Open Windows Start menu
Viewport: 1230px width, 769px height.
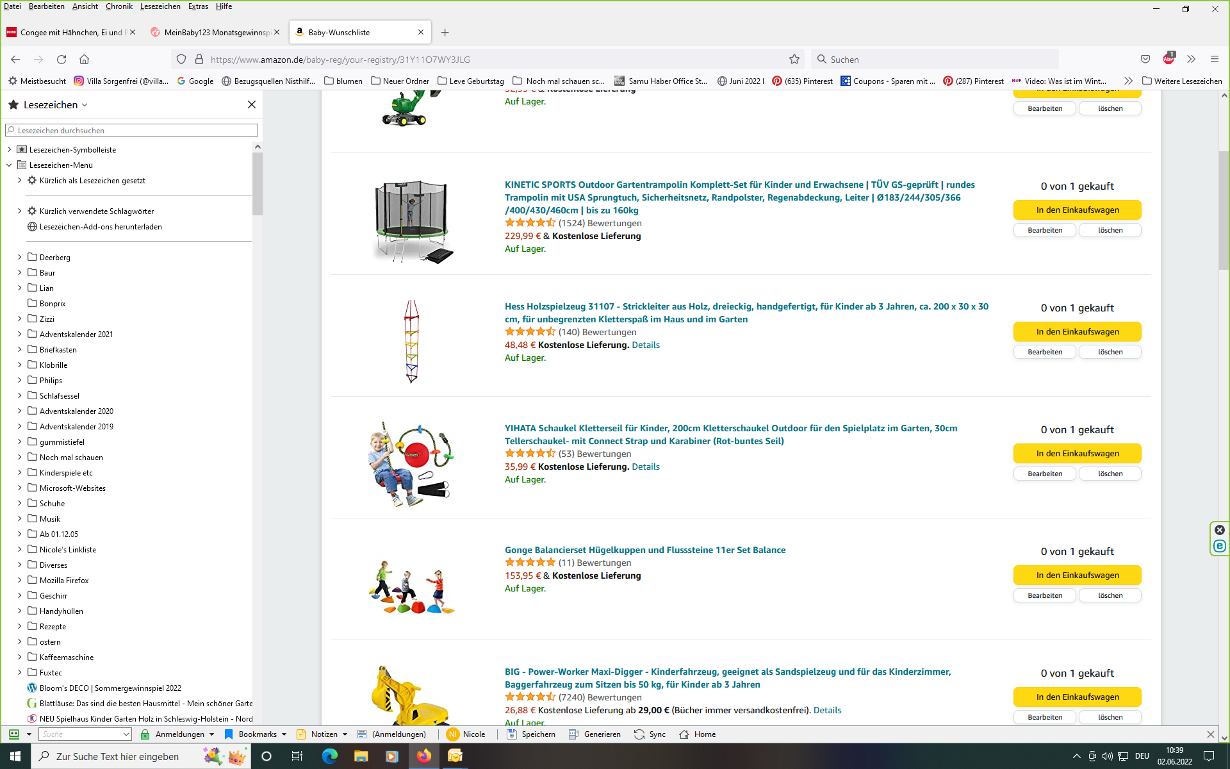click(15, 756)
